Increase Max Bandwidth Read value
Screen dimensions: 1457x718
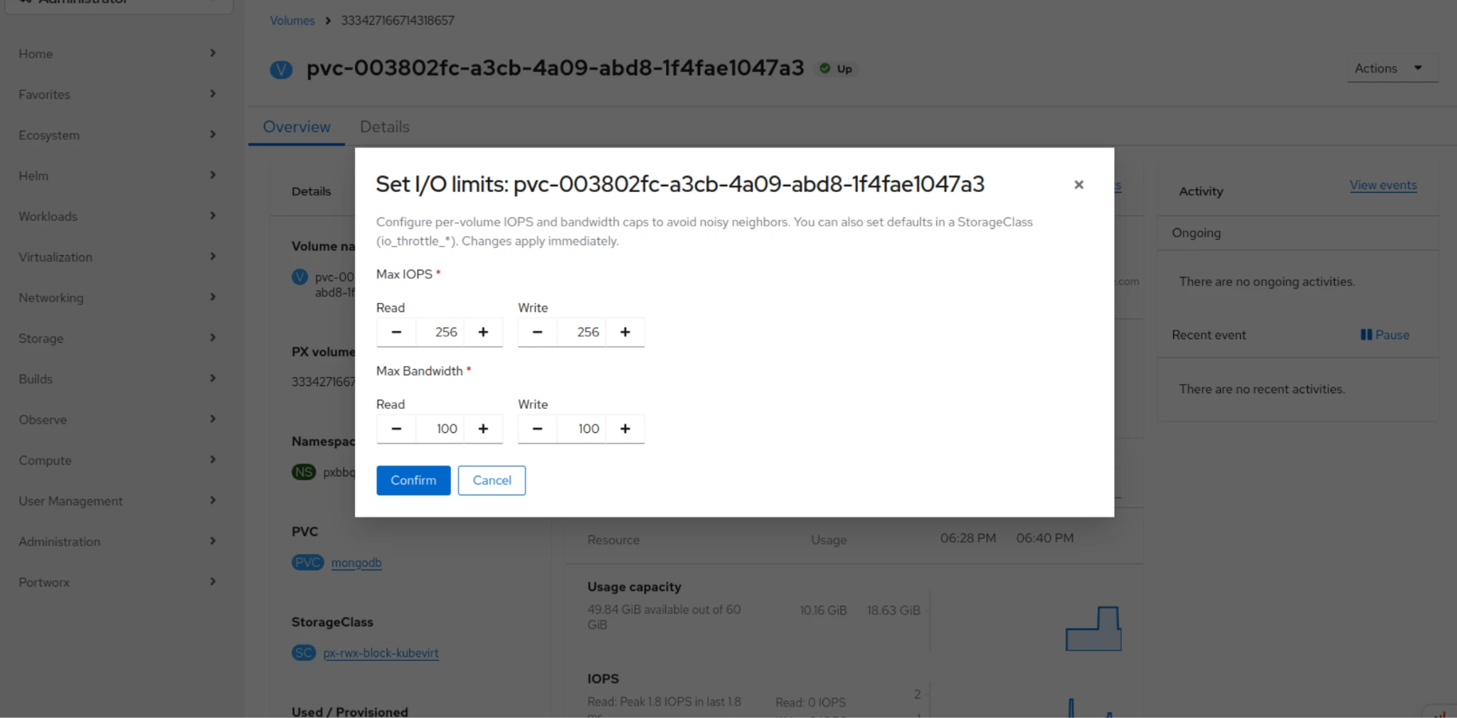pyautogui.click(x=483, y=429)
